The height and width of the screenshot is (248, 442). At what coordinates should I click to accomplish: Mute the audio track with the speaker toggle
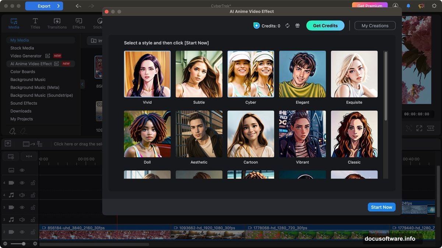22,195
